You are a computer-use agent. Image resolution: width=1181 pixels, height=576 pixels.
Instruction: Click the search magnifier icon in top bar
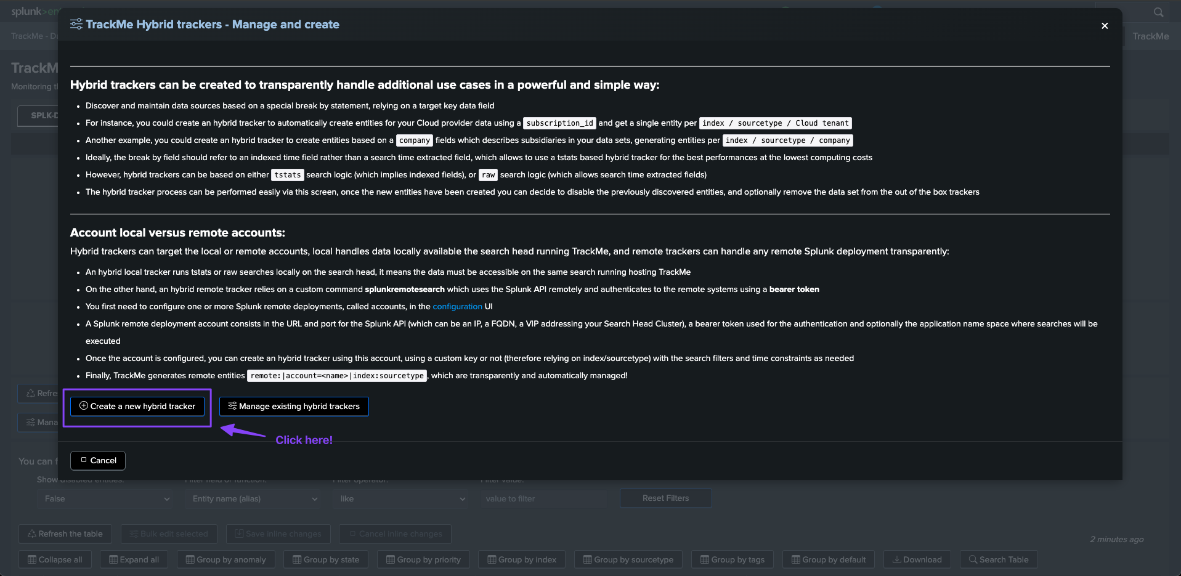(x=1158, y=12)
